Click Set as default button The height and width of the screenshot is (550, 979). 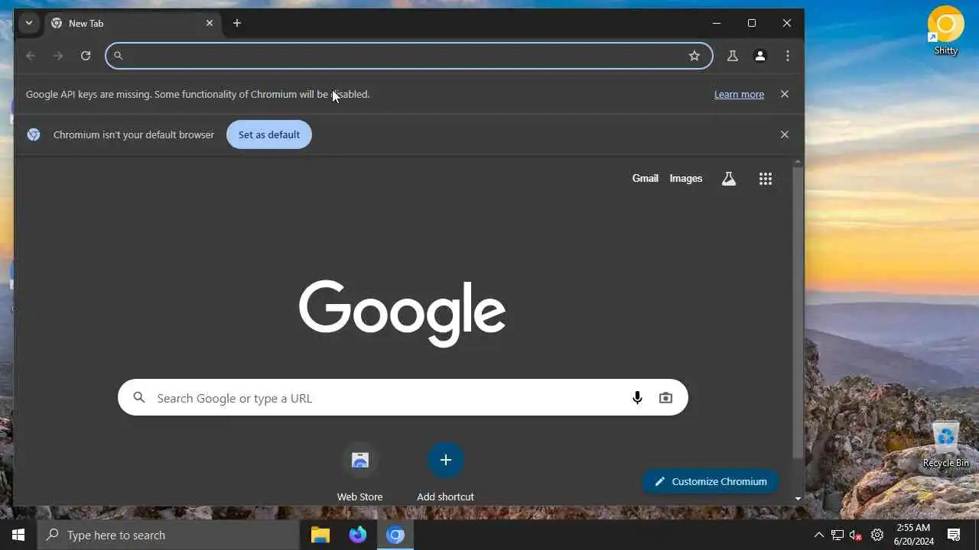click(269, 134)
